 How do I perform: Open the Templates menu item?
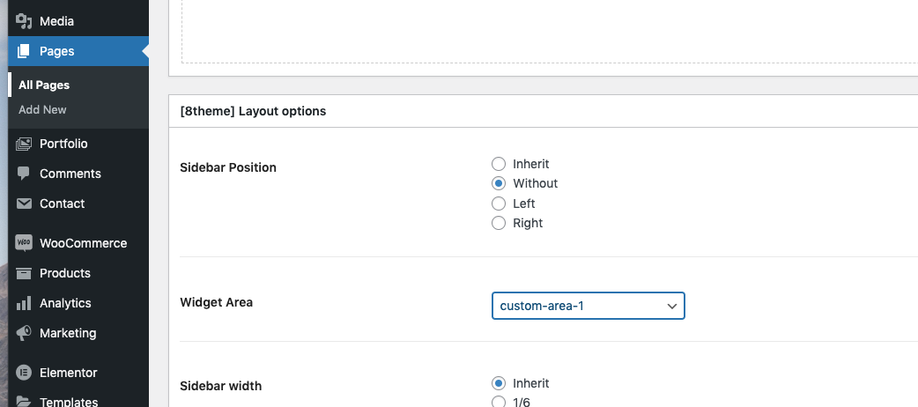click(69, 402)
